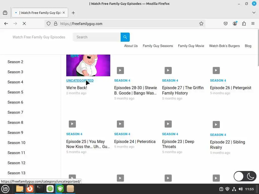
Task: Click the browser back arrow
Action: (x=6, y=23)
